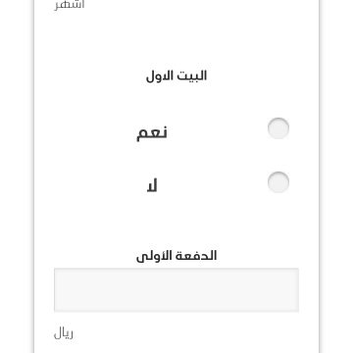Image resolution: width=353 pixels, height=353 pixels.
Task: Mark نعم circle under البيت الاول
Action: point(278,128)
